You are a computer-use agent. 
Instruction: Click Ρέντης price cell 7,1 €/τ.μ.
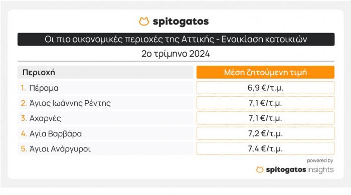(265, 103)
